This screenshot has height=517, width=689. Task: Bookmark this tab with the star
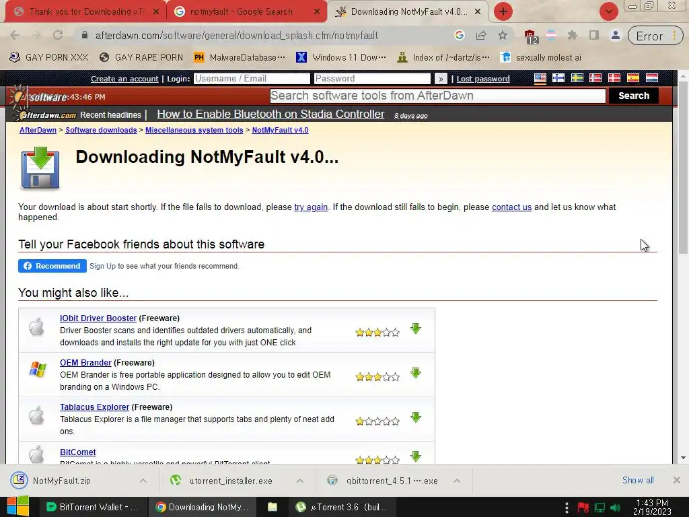click(x=502, y=35)
